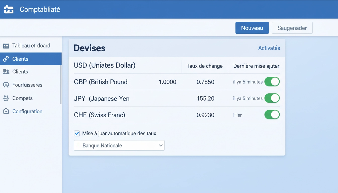The image size is (338, 193).
Task: Select the people icon next to Clients
Action: click(6, 72)
